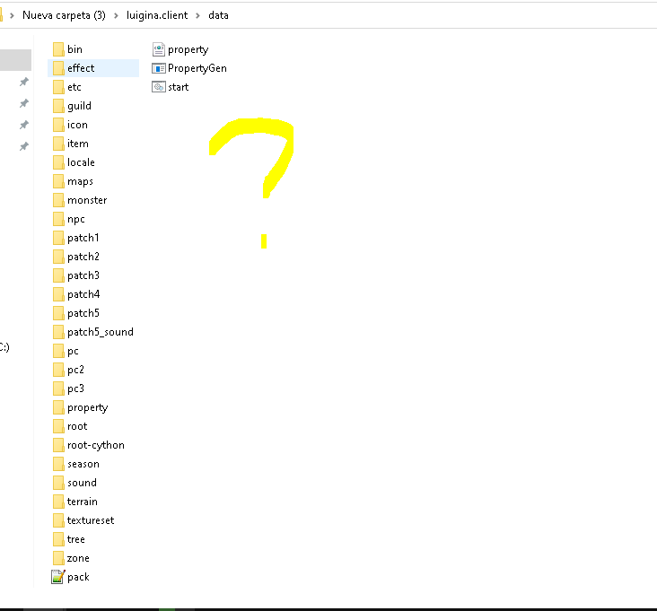
Task: Click the guild folder icon
Action: pos(58,106)
